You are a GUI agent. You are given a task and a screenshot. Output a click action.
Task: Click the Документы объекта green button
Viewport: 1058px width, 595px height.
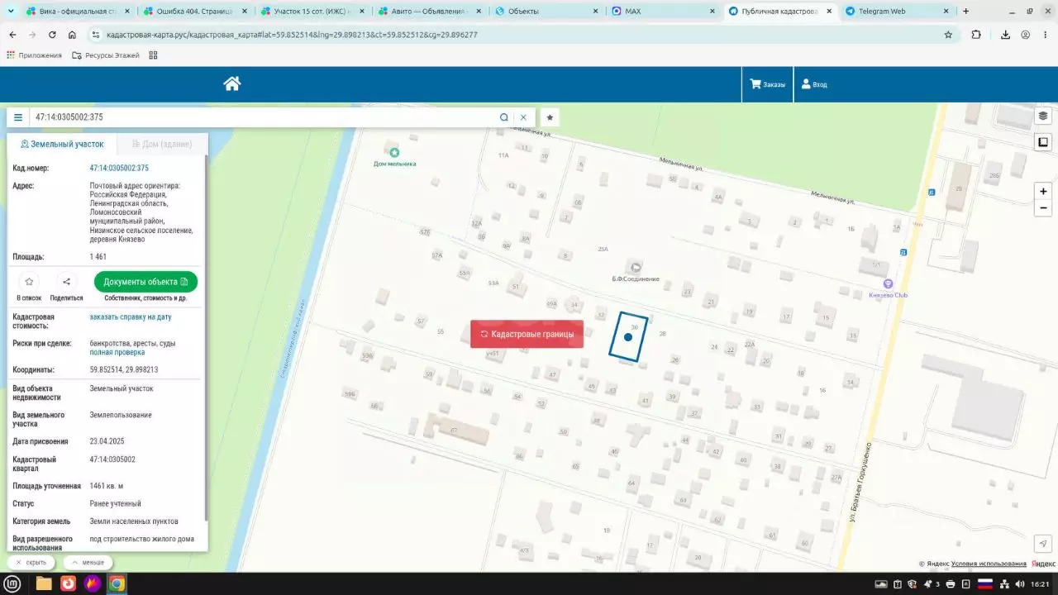pos(145,282)
